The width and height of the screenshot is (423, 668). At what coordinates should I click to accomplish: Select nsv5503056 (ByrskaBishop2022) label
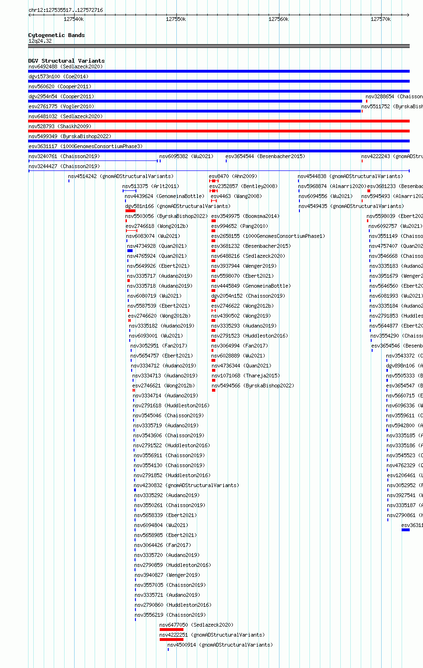pyautogui.click(x=166, y=216)
